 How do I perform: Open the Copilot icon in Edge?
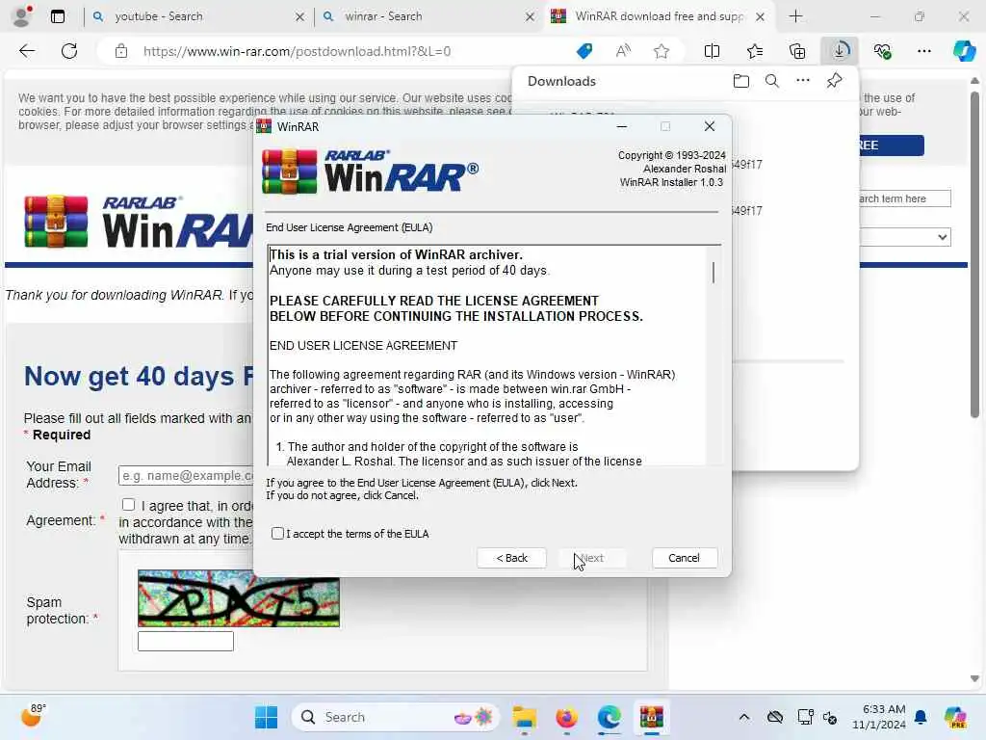tap(964, 51)
